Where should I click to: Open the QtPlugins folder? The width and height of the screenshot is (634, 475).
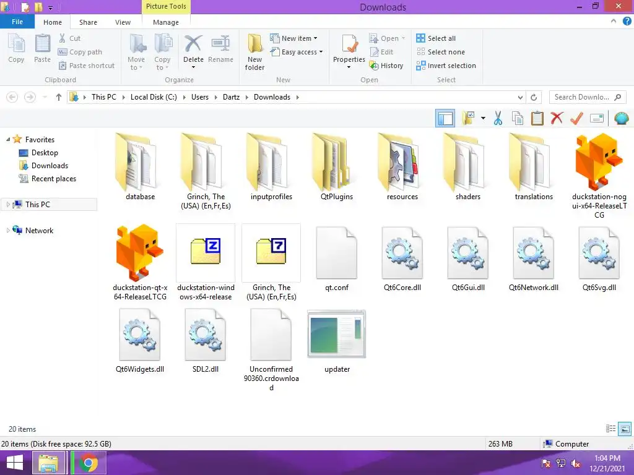pyautogui.click(x=336, y=167)
